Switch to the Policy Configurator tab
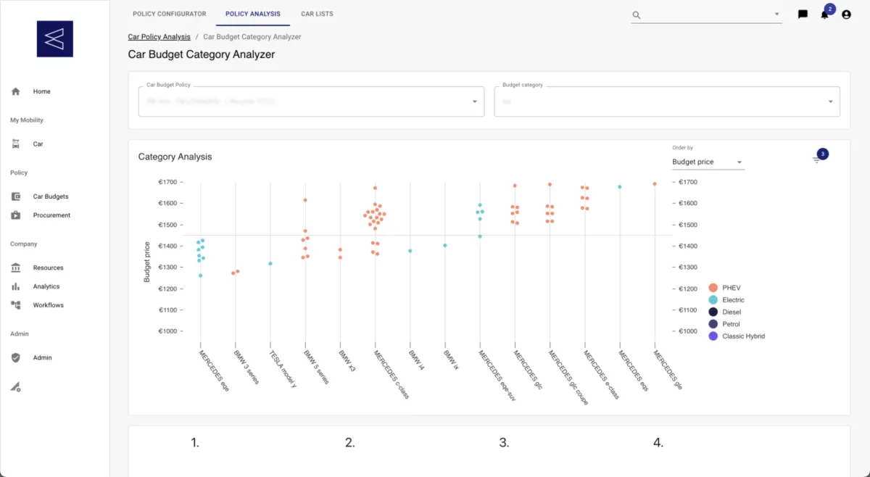This screenshot has width=870, height=477. click(170, 14)
